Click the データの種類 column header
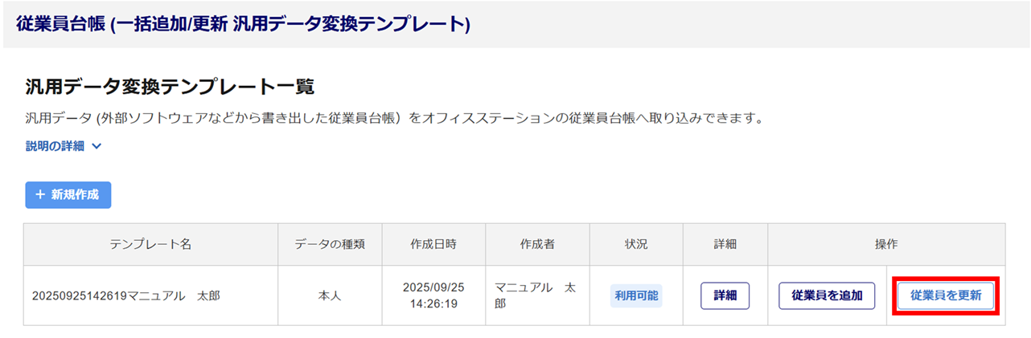 pyautogui.click(x=330, y=244)
